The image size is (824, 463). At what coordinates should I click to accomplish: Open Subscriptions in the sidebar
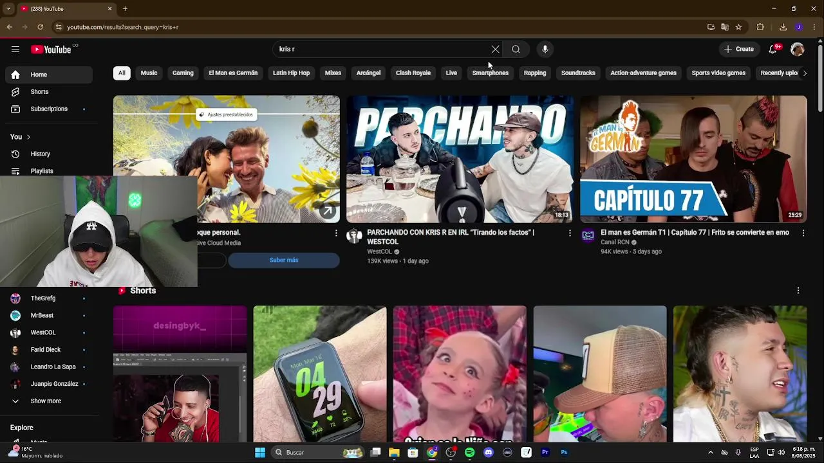tap(49, 109)
